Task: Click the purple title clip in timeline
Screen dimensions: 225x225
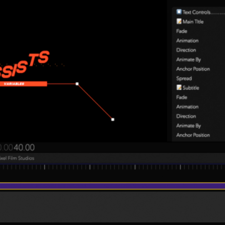Action: pos(112,186)
